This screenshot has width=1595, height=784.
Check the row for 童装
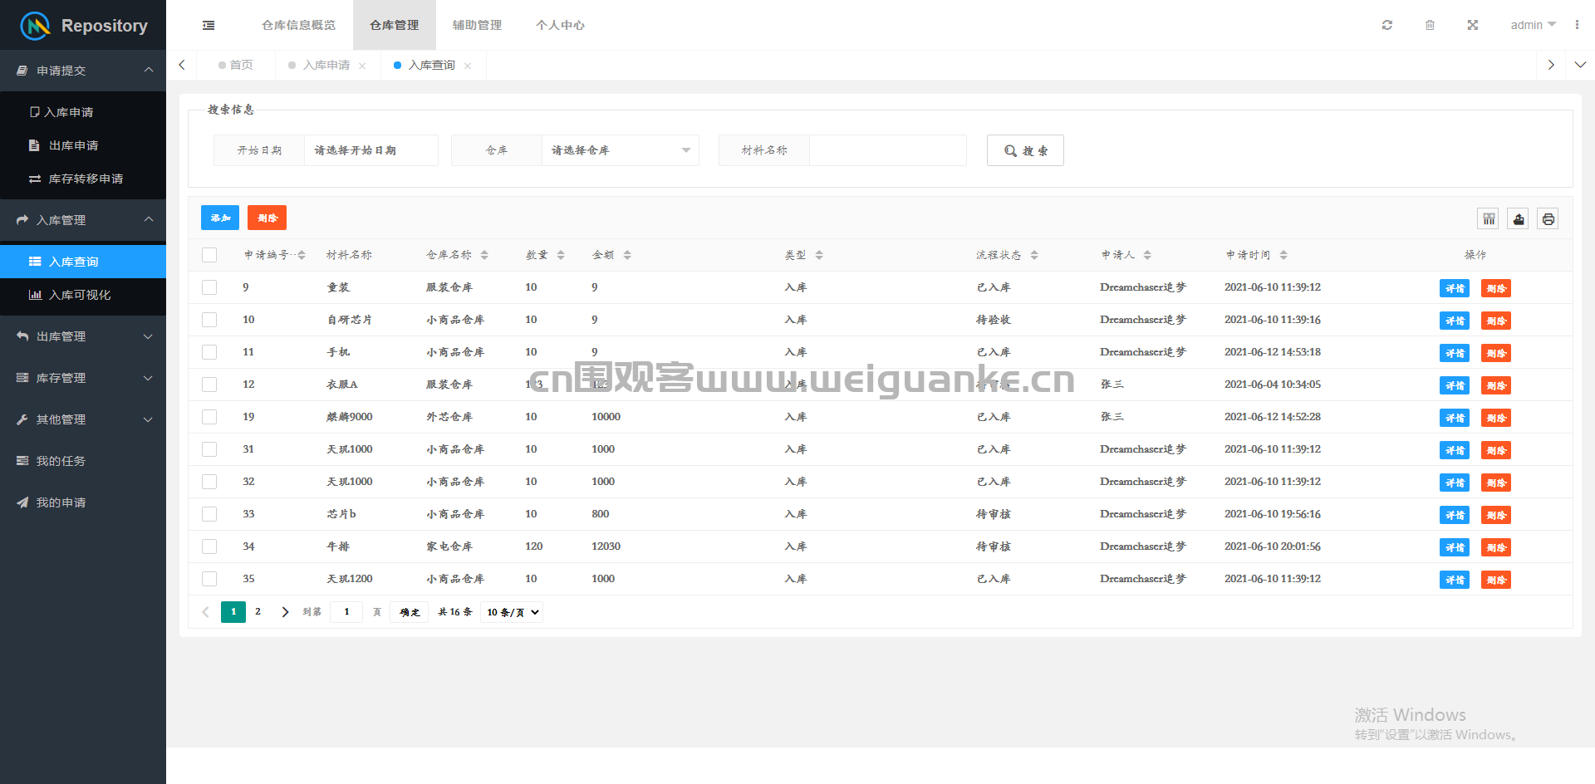click(209, 287)
